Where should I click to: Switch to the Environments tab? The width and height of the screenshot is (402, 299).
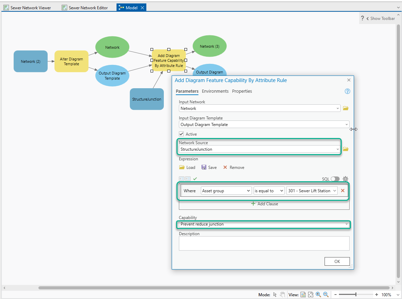[215, 91]
